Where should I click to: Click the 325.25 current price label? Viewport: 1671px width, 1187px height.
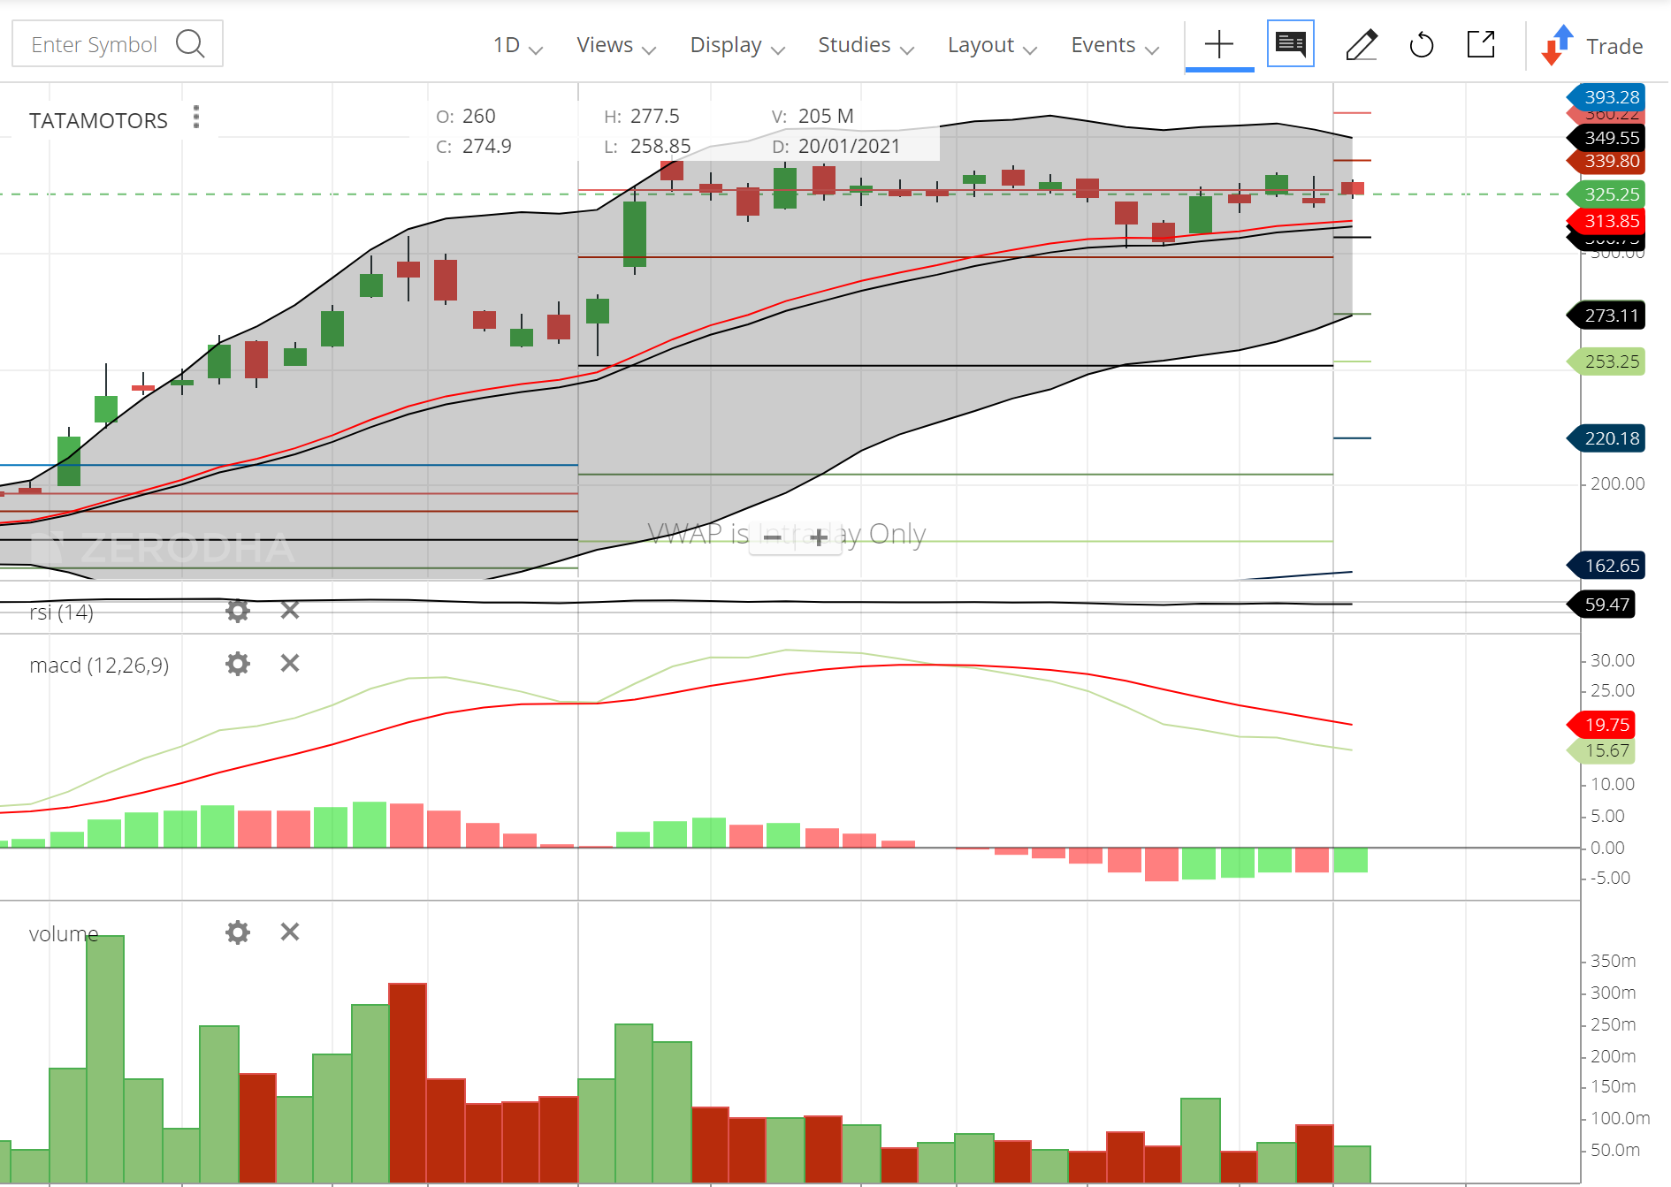[x=1606, y=194]
